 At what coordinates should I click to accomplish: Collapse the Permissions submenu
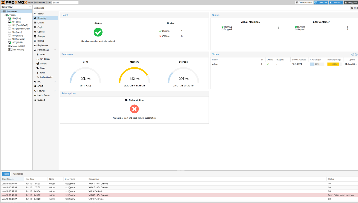[x=55, y=50]
